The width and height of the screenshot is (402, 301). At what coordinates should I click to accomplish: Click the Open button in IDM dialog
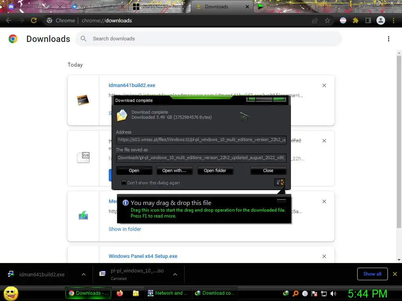[x=134, y=170]
